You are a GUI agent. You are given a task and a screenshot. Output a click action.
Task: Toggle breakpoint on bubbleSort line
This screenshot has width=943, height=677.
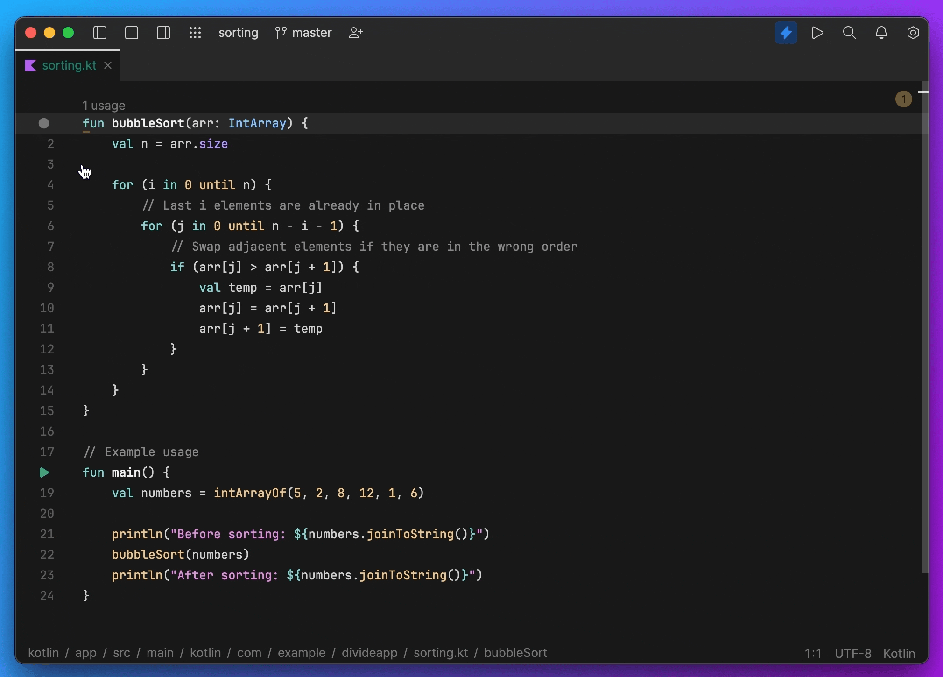tap(44, 123)
